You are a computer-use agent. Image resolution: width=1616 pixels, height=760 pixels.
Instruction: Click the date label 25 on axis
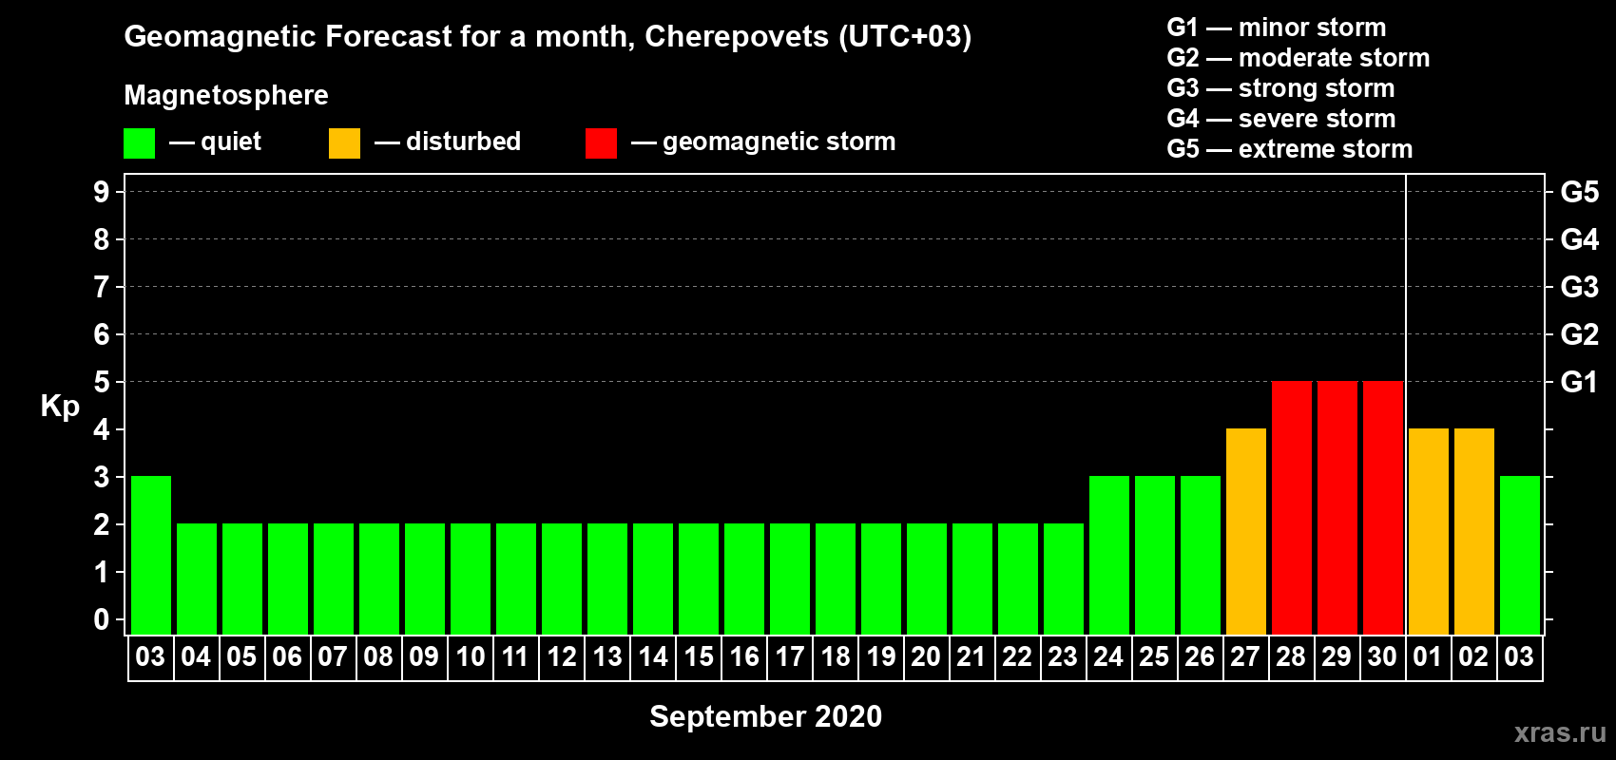coord(1154,657)
